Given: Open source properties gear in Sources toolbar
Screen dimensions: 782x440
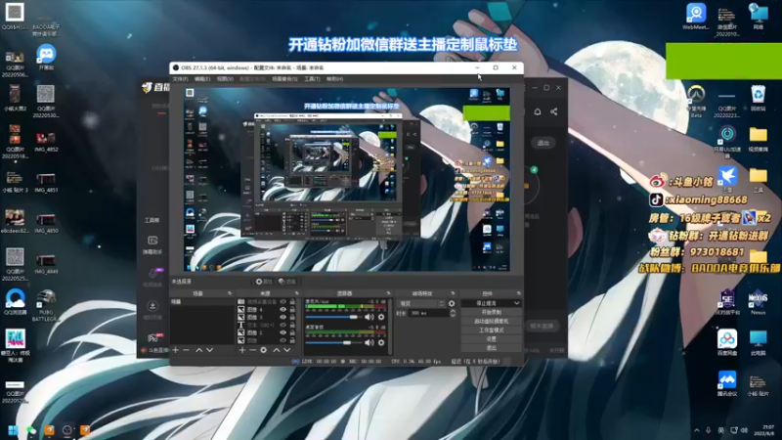Looking at the screenshot, I should [263, 350].
